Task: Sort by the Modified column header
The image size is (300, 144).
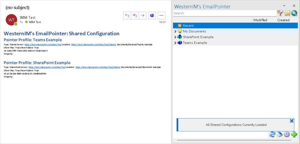Action: coord(260,20)
